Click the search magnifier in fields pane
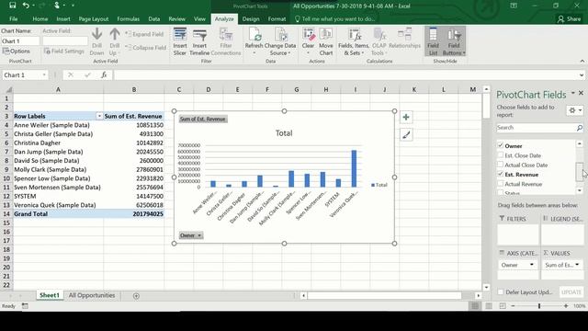Screen dimensions: 588x331 click(580, 128)
